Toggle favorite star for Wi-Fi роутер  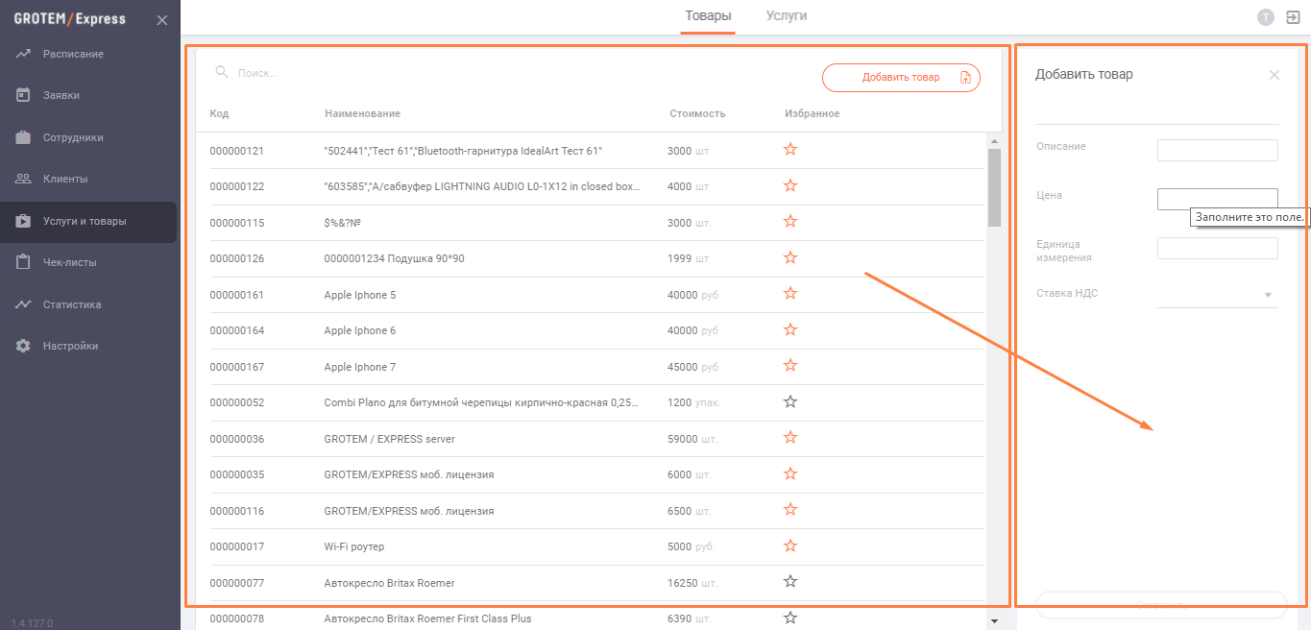click(790, 545)
